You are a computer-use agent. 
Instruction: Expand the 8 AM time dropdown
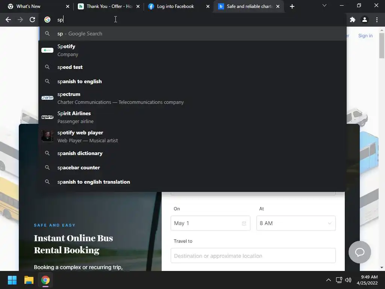pyautogui.click(x=296, y=223)
